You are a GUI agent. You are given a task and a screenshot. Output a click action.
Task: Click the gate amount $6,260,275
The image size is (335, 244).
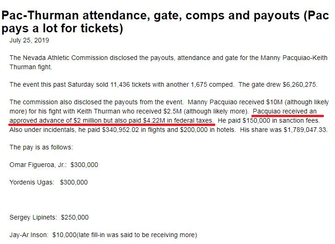pyautogui.click(x=299, y=85)
